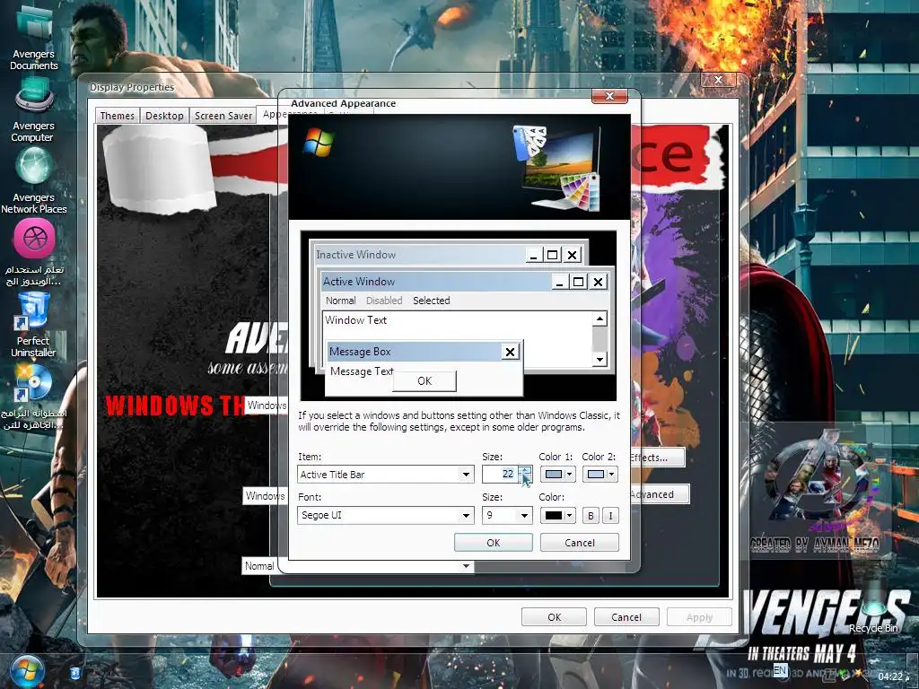The height and width of the screenshot is (689, 919).
Task: Click Inactive Window preview minimize icon
Action: (x=533, y=255)
